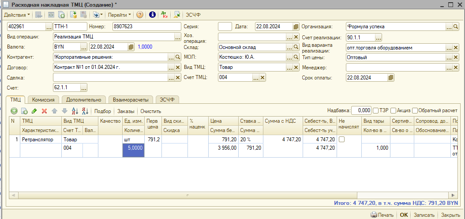Screen dimensions: 465x219
Task: Click the red delete row icon
Action: coord(44,111)
